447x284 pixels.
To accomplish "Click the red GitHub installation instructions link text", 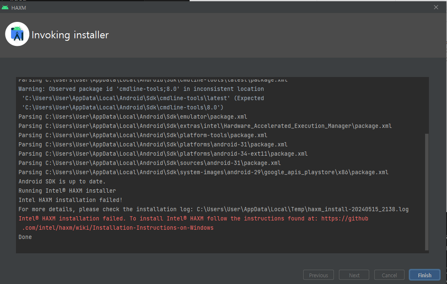I will [x=193, y=223].
